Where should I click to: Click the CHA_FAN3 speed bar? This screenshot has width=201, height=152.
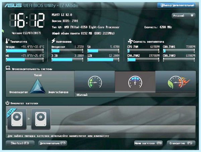point(179,60)
